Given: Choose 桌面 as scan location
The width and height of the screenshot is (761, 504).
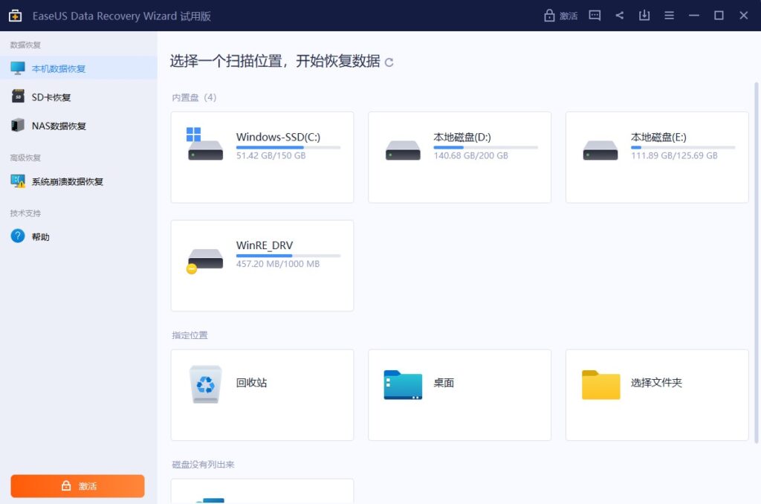Looking at the screenshot, I should coord(459,395).
